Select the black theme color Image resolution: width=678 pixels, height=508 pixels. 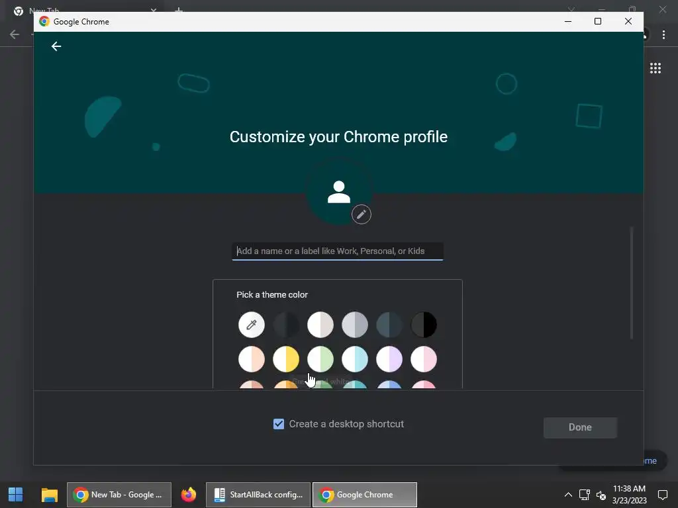(x=424, y=324)
